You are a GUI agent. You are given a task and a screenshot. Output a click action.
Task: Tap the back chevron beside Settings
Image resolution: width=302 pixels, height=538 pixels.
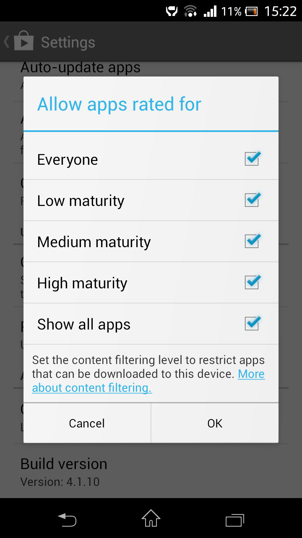(x=7, y=42)
